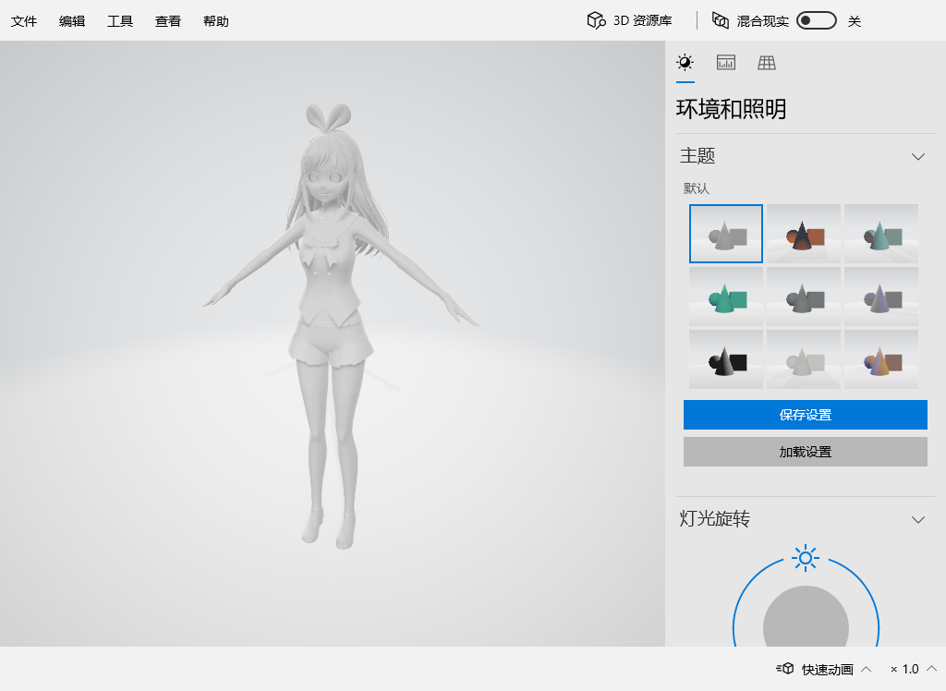Select the orange-brown theme thumbnail
This screenshot has height=691, width=946.
click(x=804, y=234)
